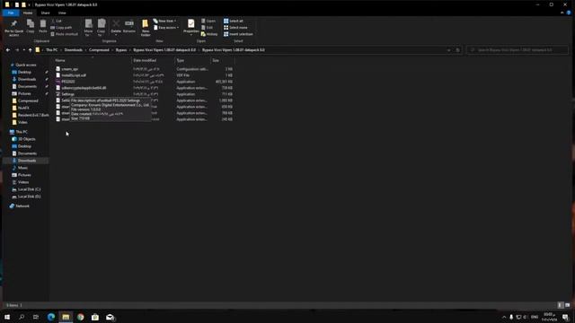Open the Mail app from taskbar

(110, 317)
